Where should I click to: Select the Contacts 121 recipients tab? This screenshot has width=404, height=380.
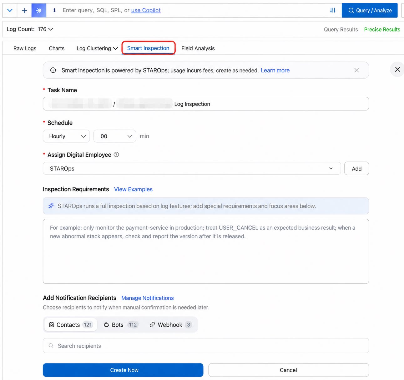tap(71, 325)
